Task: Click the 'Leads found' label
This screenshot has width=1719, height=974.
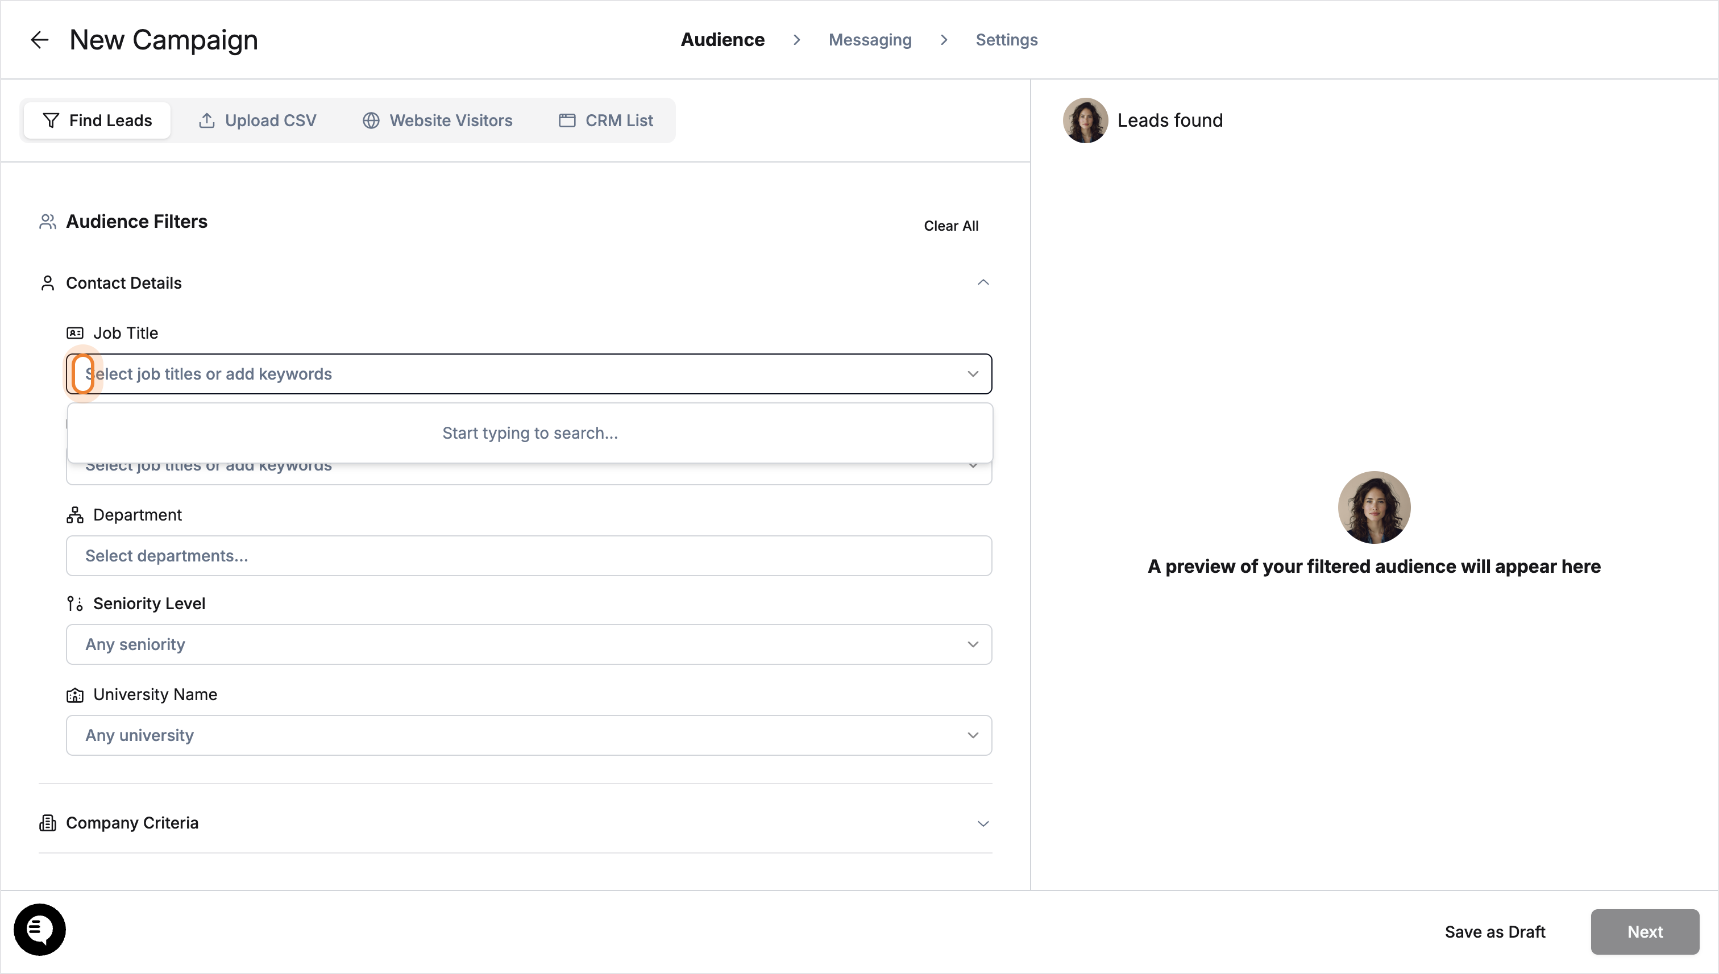Action: pos(1170,120)
